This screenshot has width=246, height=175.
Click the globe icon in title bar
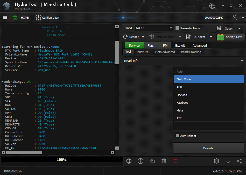tap(212, 6)
